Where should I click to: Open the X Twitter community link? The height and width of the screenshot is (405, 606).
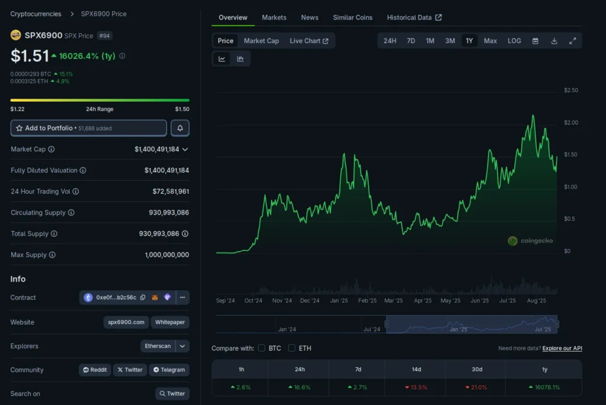point(130,370)
